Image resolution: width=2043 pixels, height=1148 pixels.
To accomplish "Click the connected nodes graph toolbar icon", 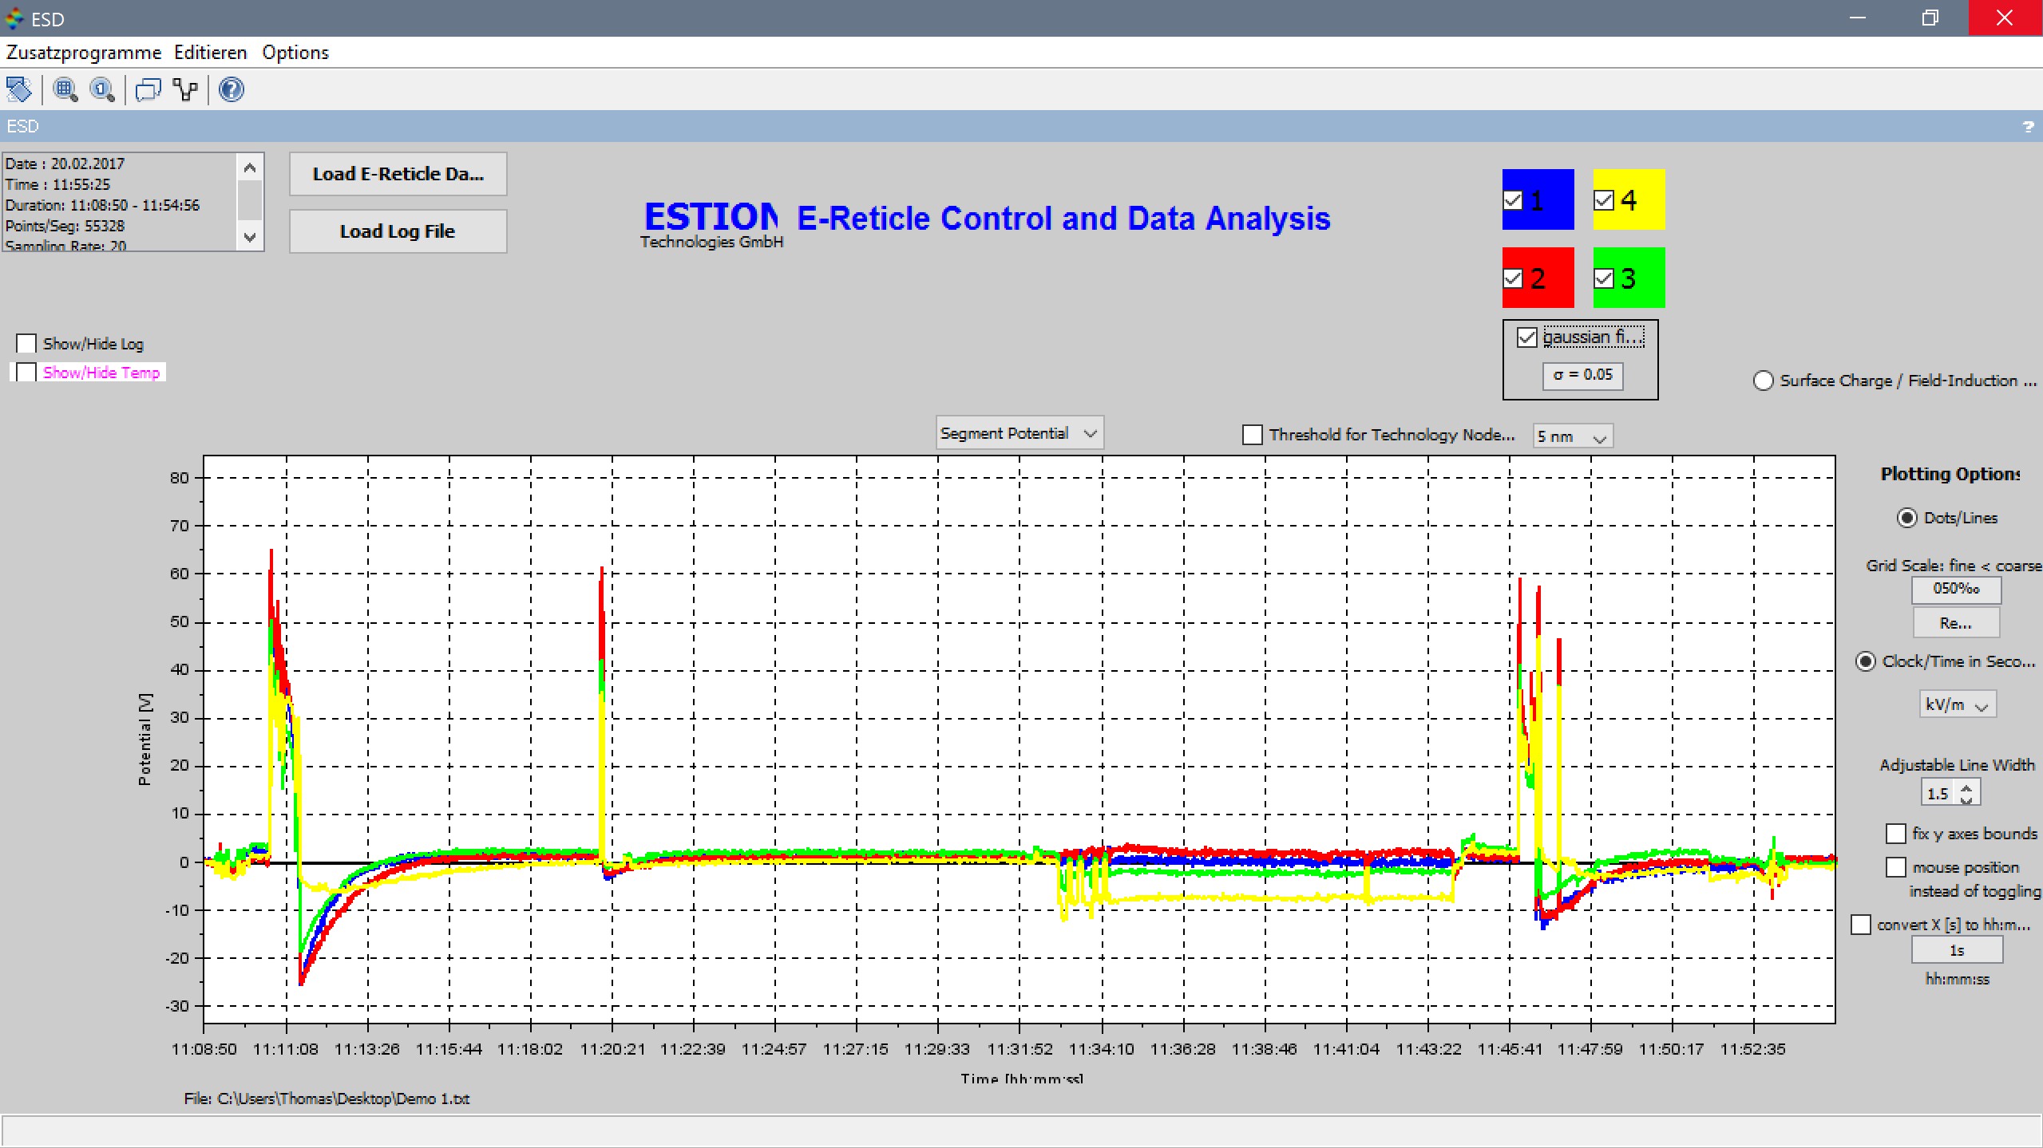I will pyautogui.click(x=187, y=89).
